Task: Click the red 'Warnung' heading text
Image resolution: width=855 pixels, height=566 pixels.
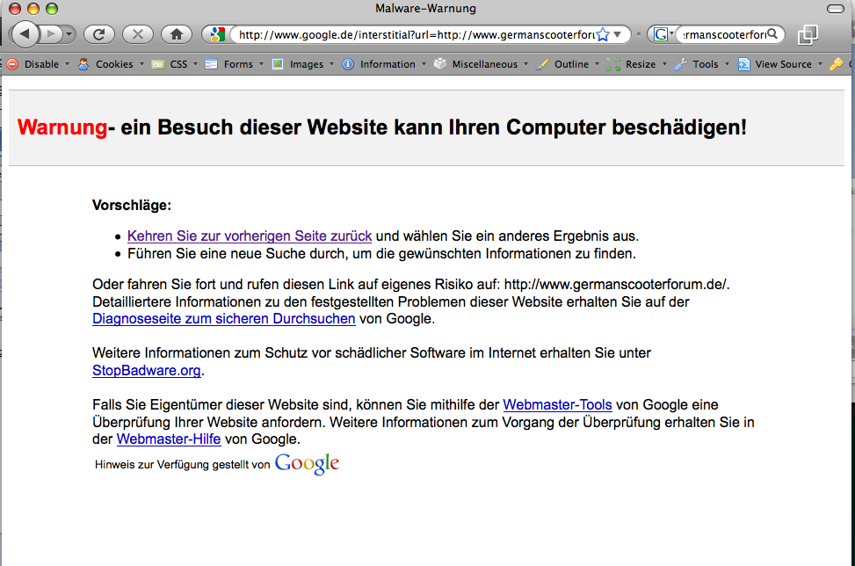Action: tap(62, 127)
